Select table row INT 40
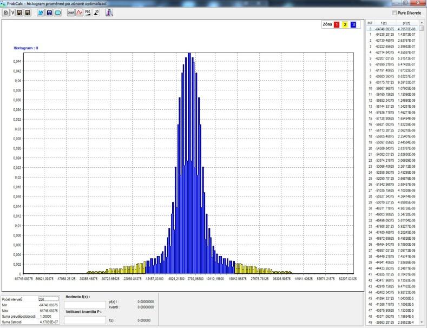 (392, 268)
